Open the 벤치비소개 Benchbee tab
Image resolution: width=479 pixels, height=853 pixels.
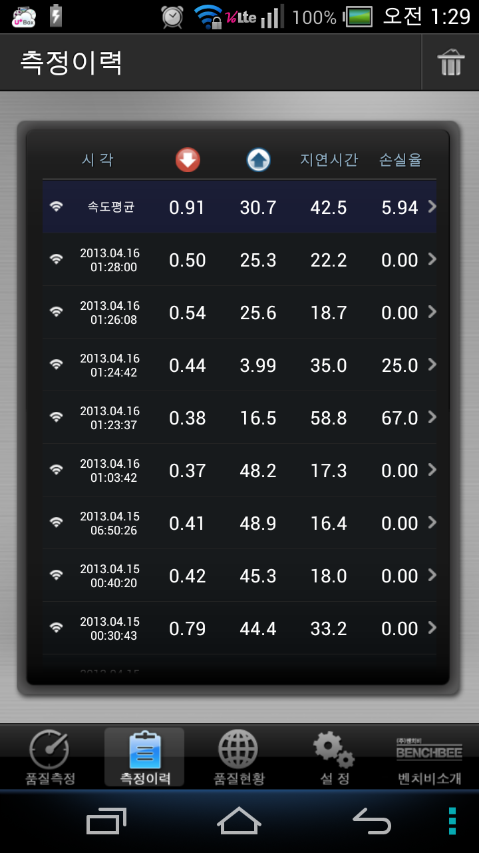pos(428,760)
